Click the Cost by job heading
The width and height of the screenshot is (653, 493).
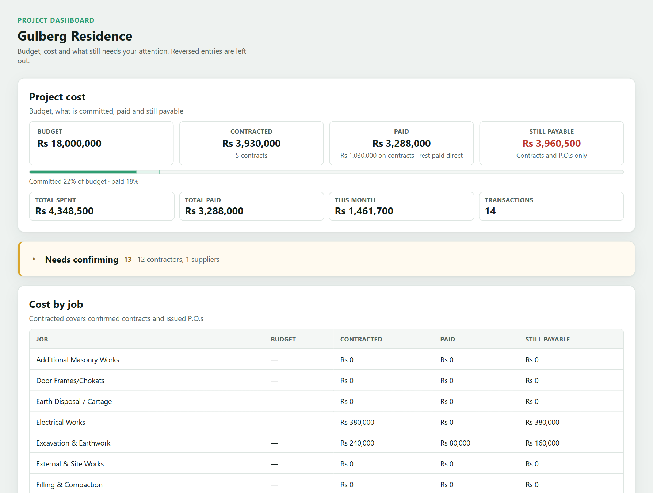coord(56,304)
